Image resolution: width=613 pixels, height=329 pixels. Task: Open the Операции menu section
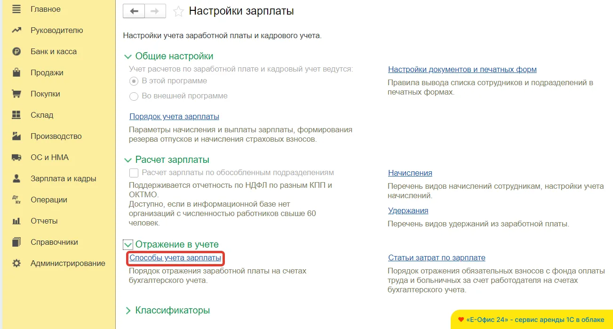(49, 200)
